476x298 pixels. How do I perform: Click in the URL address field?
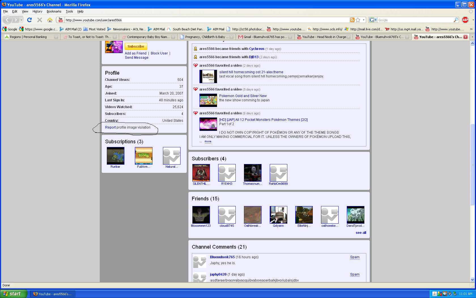207,20
